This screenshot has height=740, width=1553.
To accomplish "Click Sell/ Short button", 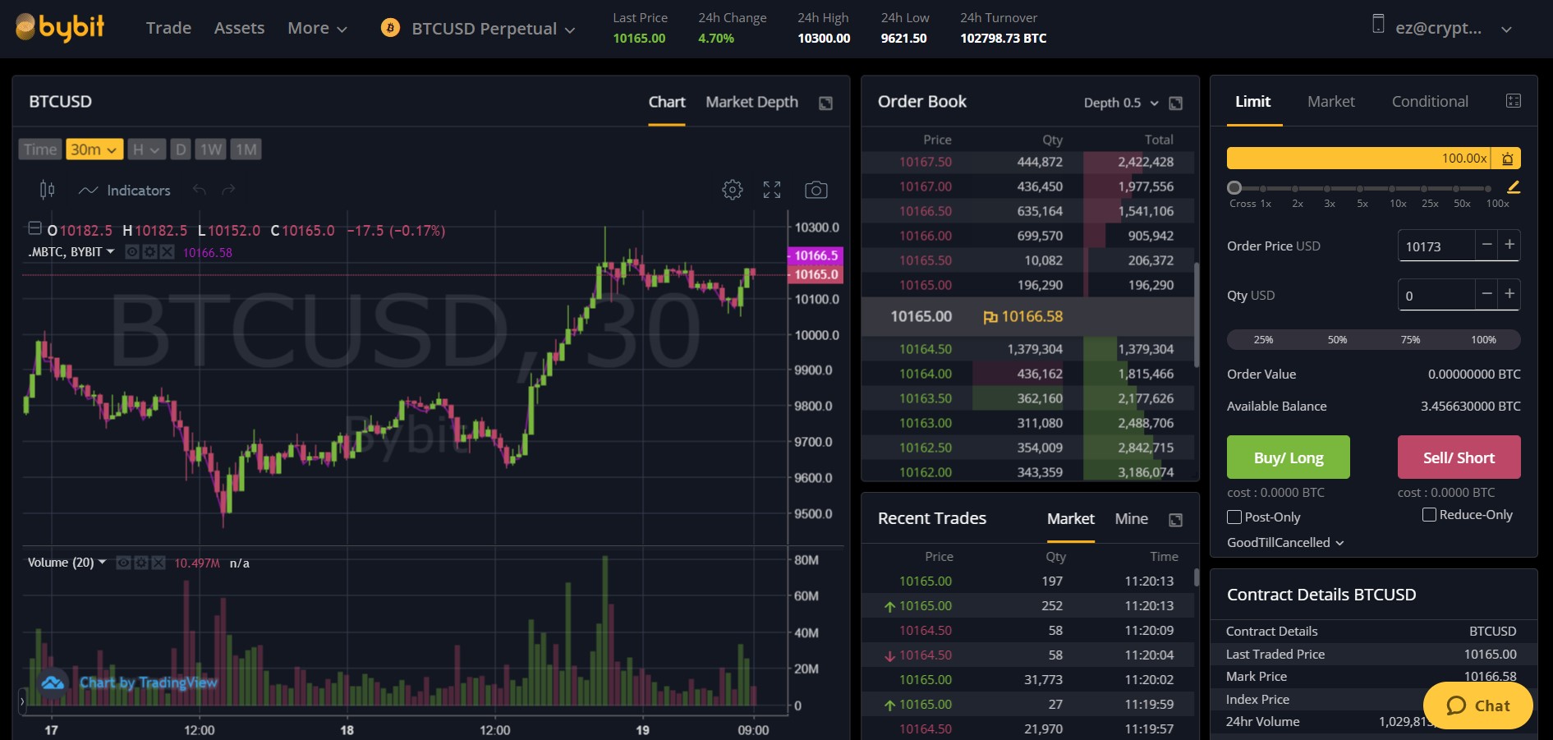I will 1459,457.
